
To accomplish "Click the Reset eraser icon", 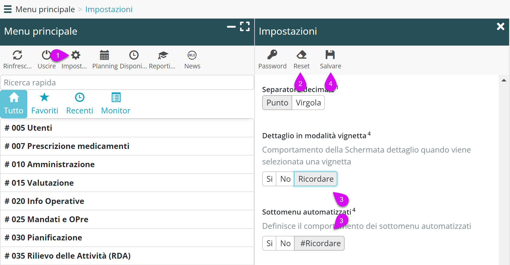I will (x=301, y=55).
